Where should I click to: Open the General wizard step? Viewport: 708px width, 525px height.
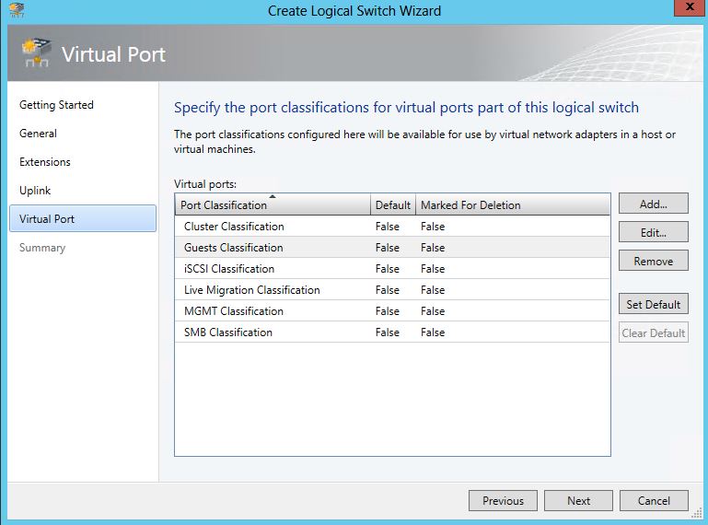tap(38, 134)
